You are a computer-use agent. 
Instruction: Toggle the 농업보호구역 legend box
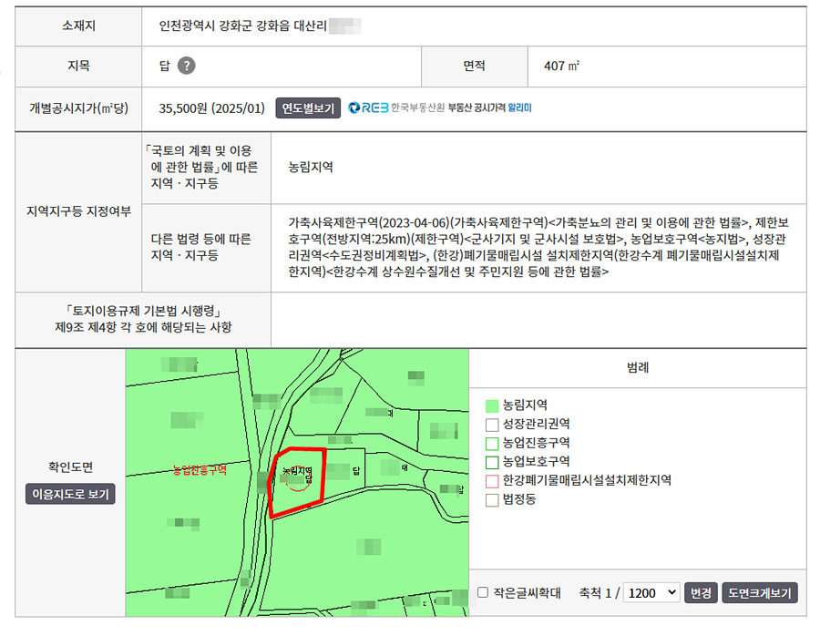[x=492, y=462]
